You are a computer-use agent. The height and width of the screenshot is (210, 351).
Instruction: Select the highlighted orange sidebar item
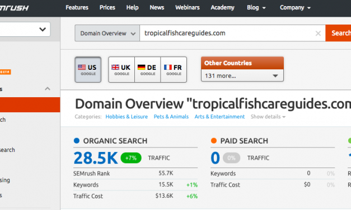pyautogui.click(x=30, y=104)
